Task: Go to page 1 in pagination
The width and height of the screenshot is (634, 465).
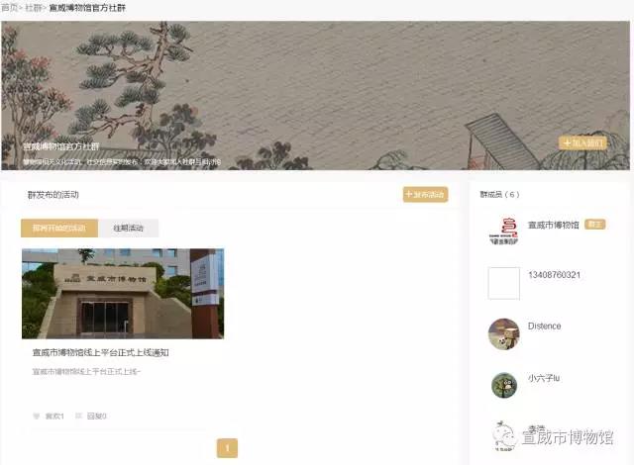Action: click(x=227, y=448)
